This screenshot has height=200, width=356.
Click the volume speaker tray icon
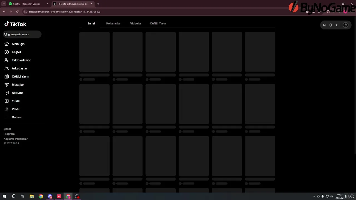332,196
